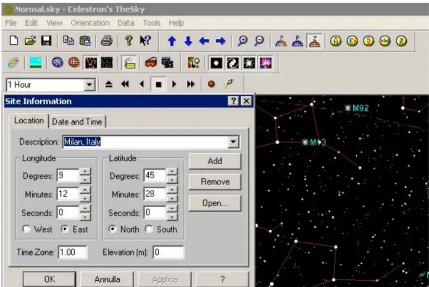This screenshot has width=429, height=287.
Task: Open the Data menu
Action: point(126,23)
